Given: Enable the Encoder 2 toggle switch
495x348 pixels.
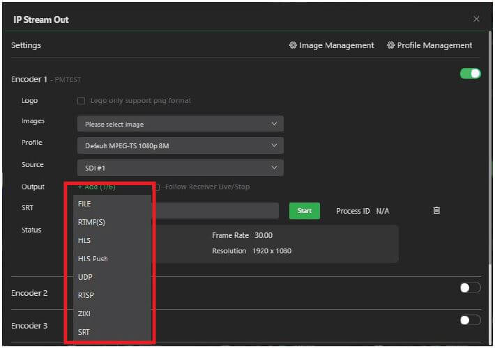Looking at the screenshot, I should [471, 287].
